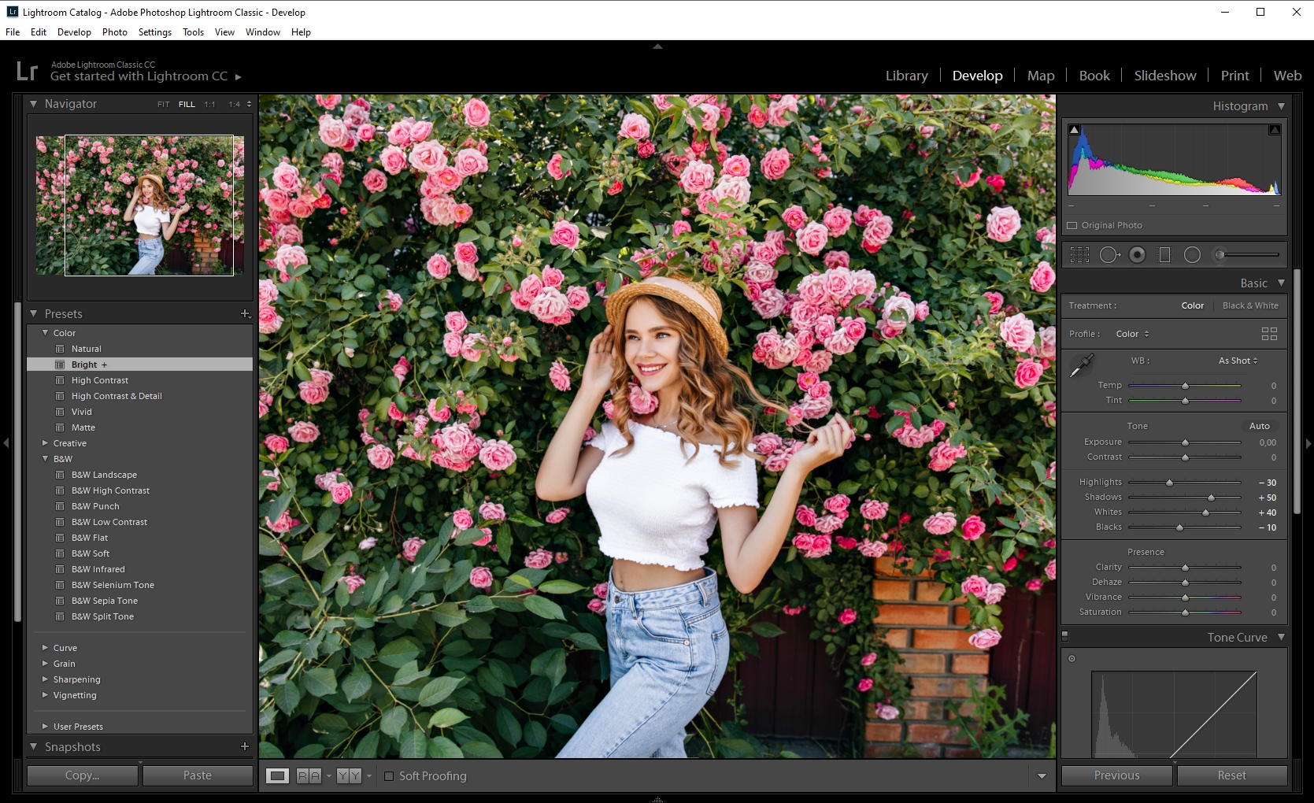The height and width of the screenshot is (803, 1314).
Task: Enable the Soft Proofing checkbox
Action: (x=390, y=776)
